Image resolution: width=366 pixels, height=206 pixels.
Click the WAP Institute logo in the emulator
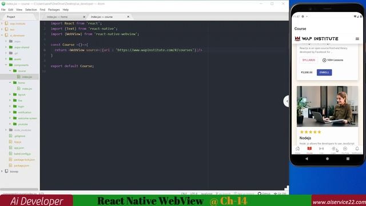pos(316,39)
